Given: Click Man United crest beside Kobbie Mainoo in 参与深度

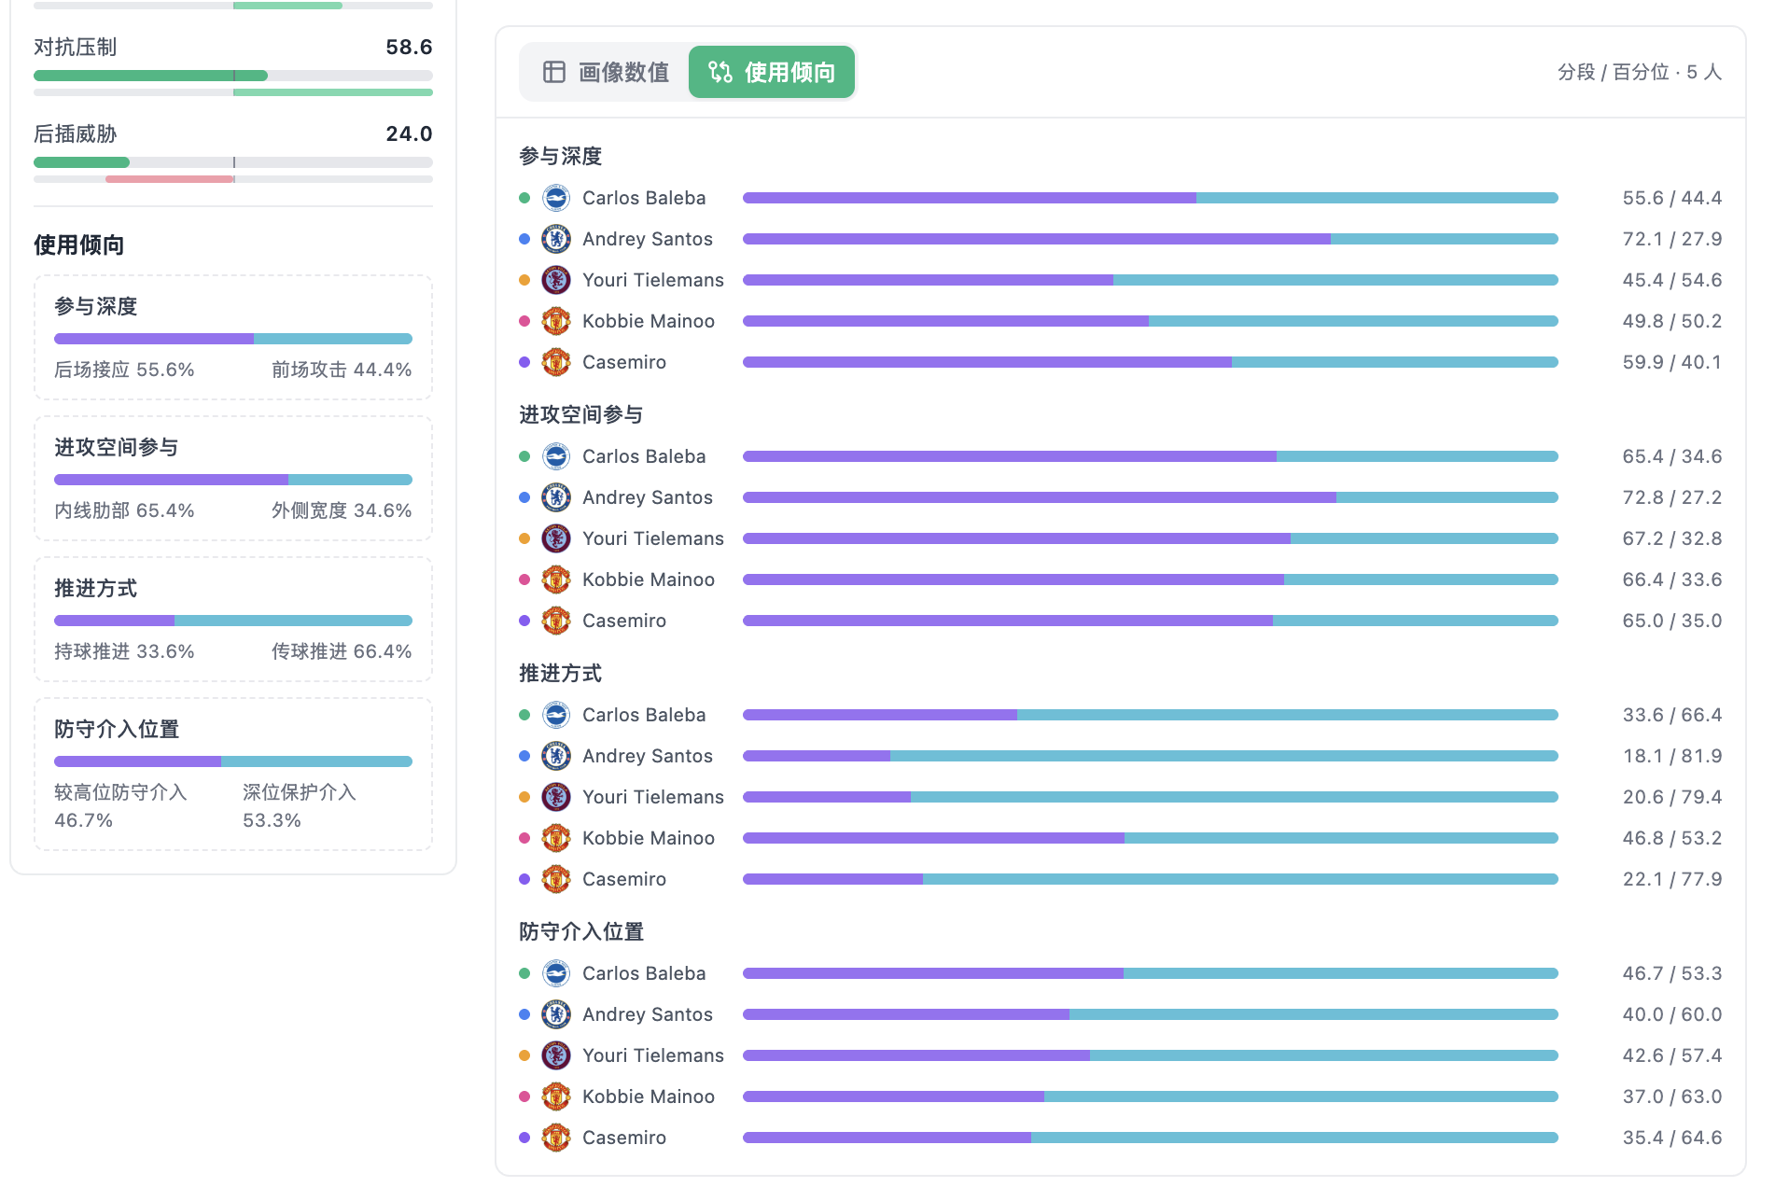Looking at the screenshot, I should pos(556,321).
